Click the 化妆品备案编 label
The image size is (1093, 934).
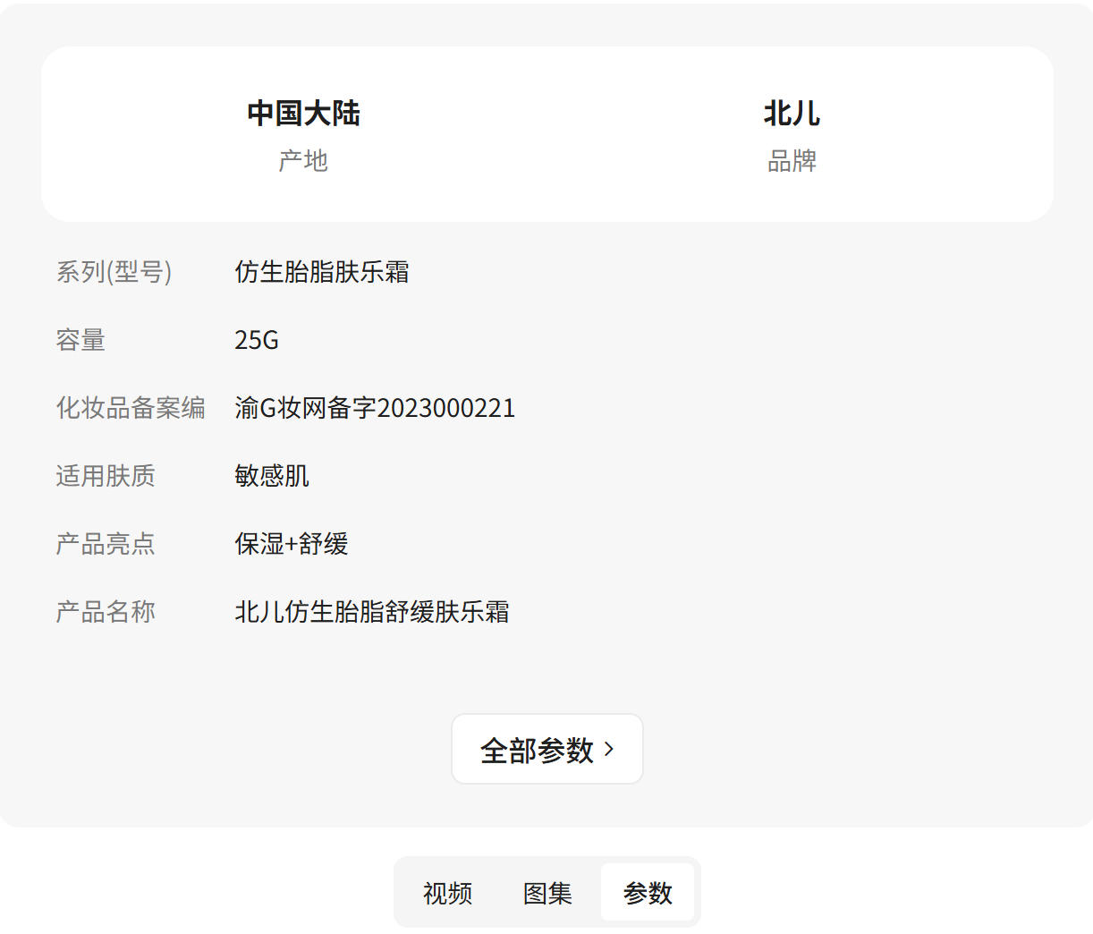(131, 408)
